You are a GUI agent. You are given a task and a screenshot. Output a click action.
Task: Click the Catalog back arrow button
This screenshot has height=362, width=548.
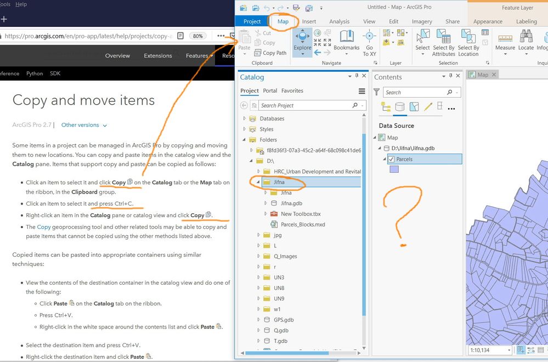click(244, 105)
